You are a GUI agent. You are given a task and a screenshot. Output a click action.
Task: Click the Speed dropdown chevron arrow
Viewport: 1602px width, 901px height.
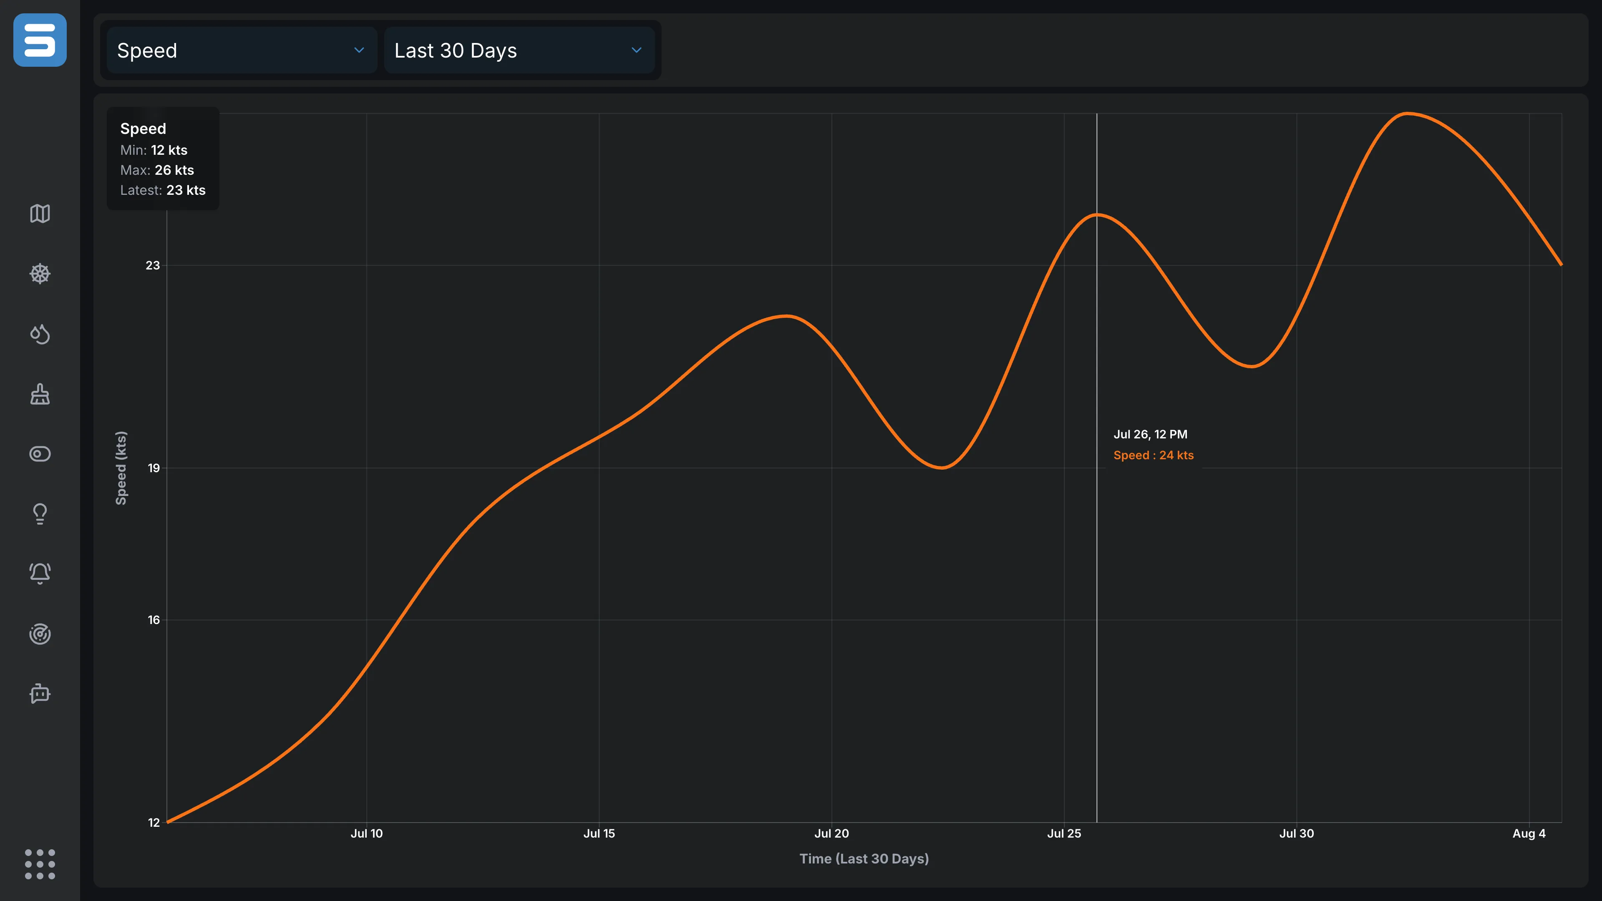tap(359, 50)
